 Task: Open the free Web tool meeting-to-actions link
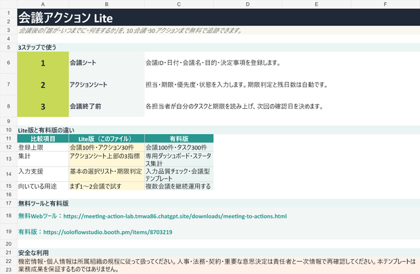(x=175, y=216)
